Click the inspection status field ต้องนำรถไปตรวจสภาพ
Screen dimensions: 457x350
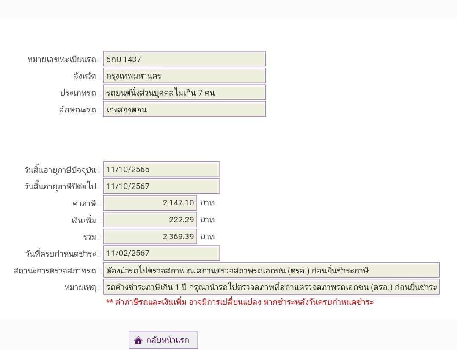click(271, 270)
